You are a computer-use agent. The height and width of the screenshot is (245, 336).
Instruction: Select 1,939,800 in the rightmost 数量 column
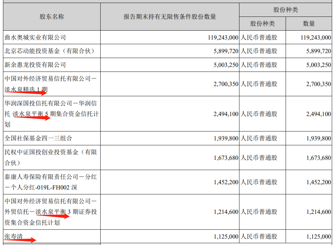point(319,138)
